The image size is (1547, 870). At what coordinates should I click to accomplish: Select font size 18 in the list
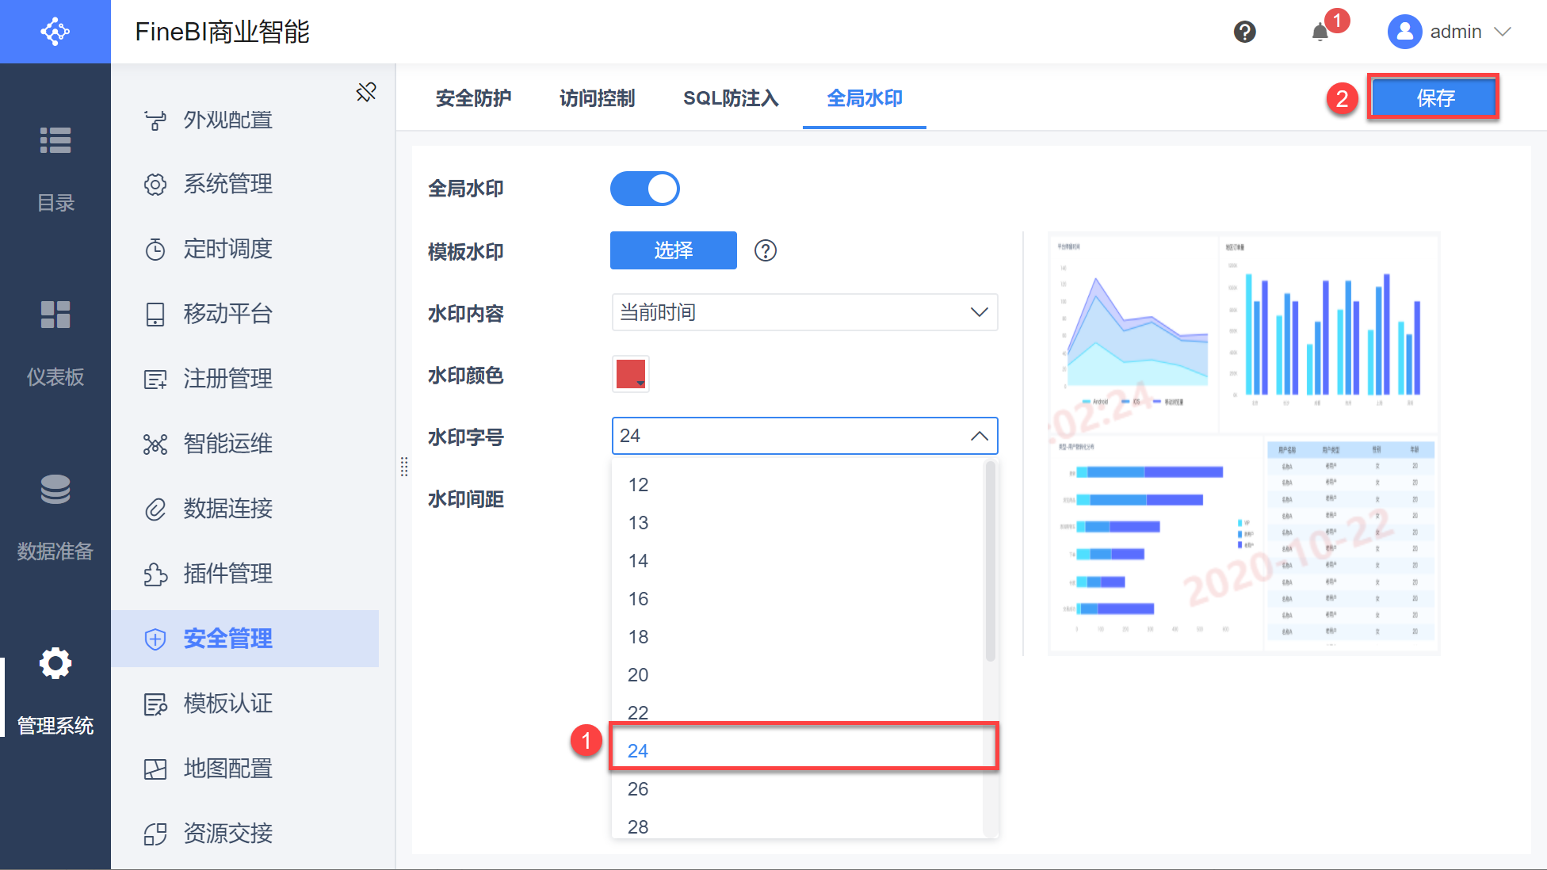click(638, 637)
